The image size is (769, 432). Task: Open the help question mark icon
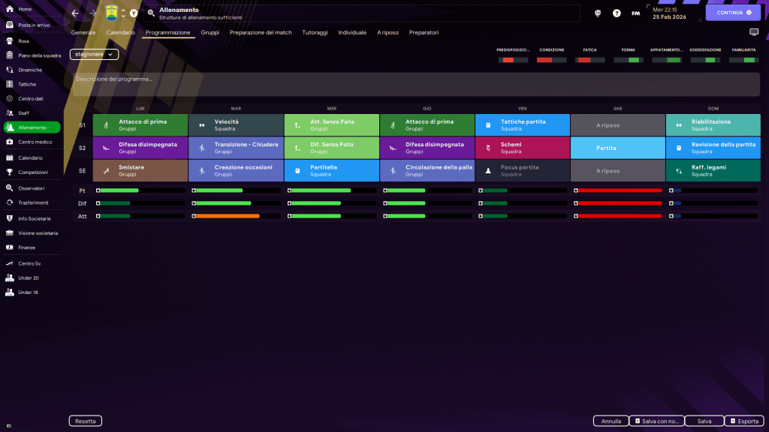click(617, 13)
